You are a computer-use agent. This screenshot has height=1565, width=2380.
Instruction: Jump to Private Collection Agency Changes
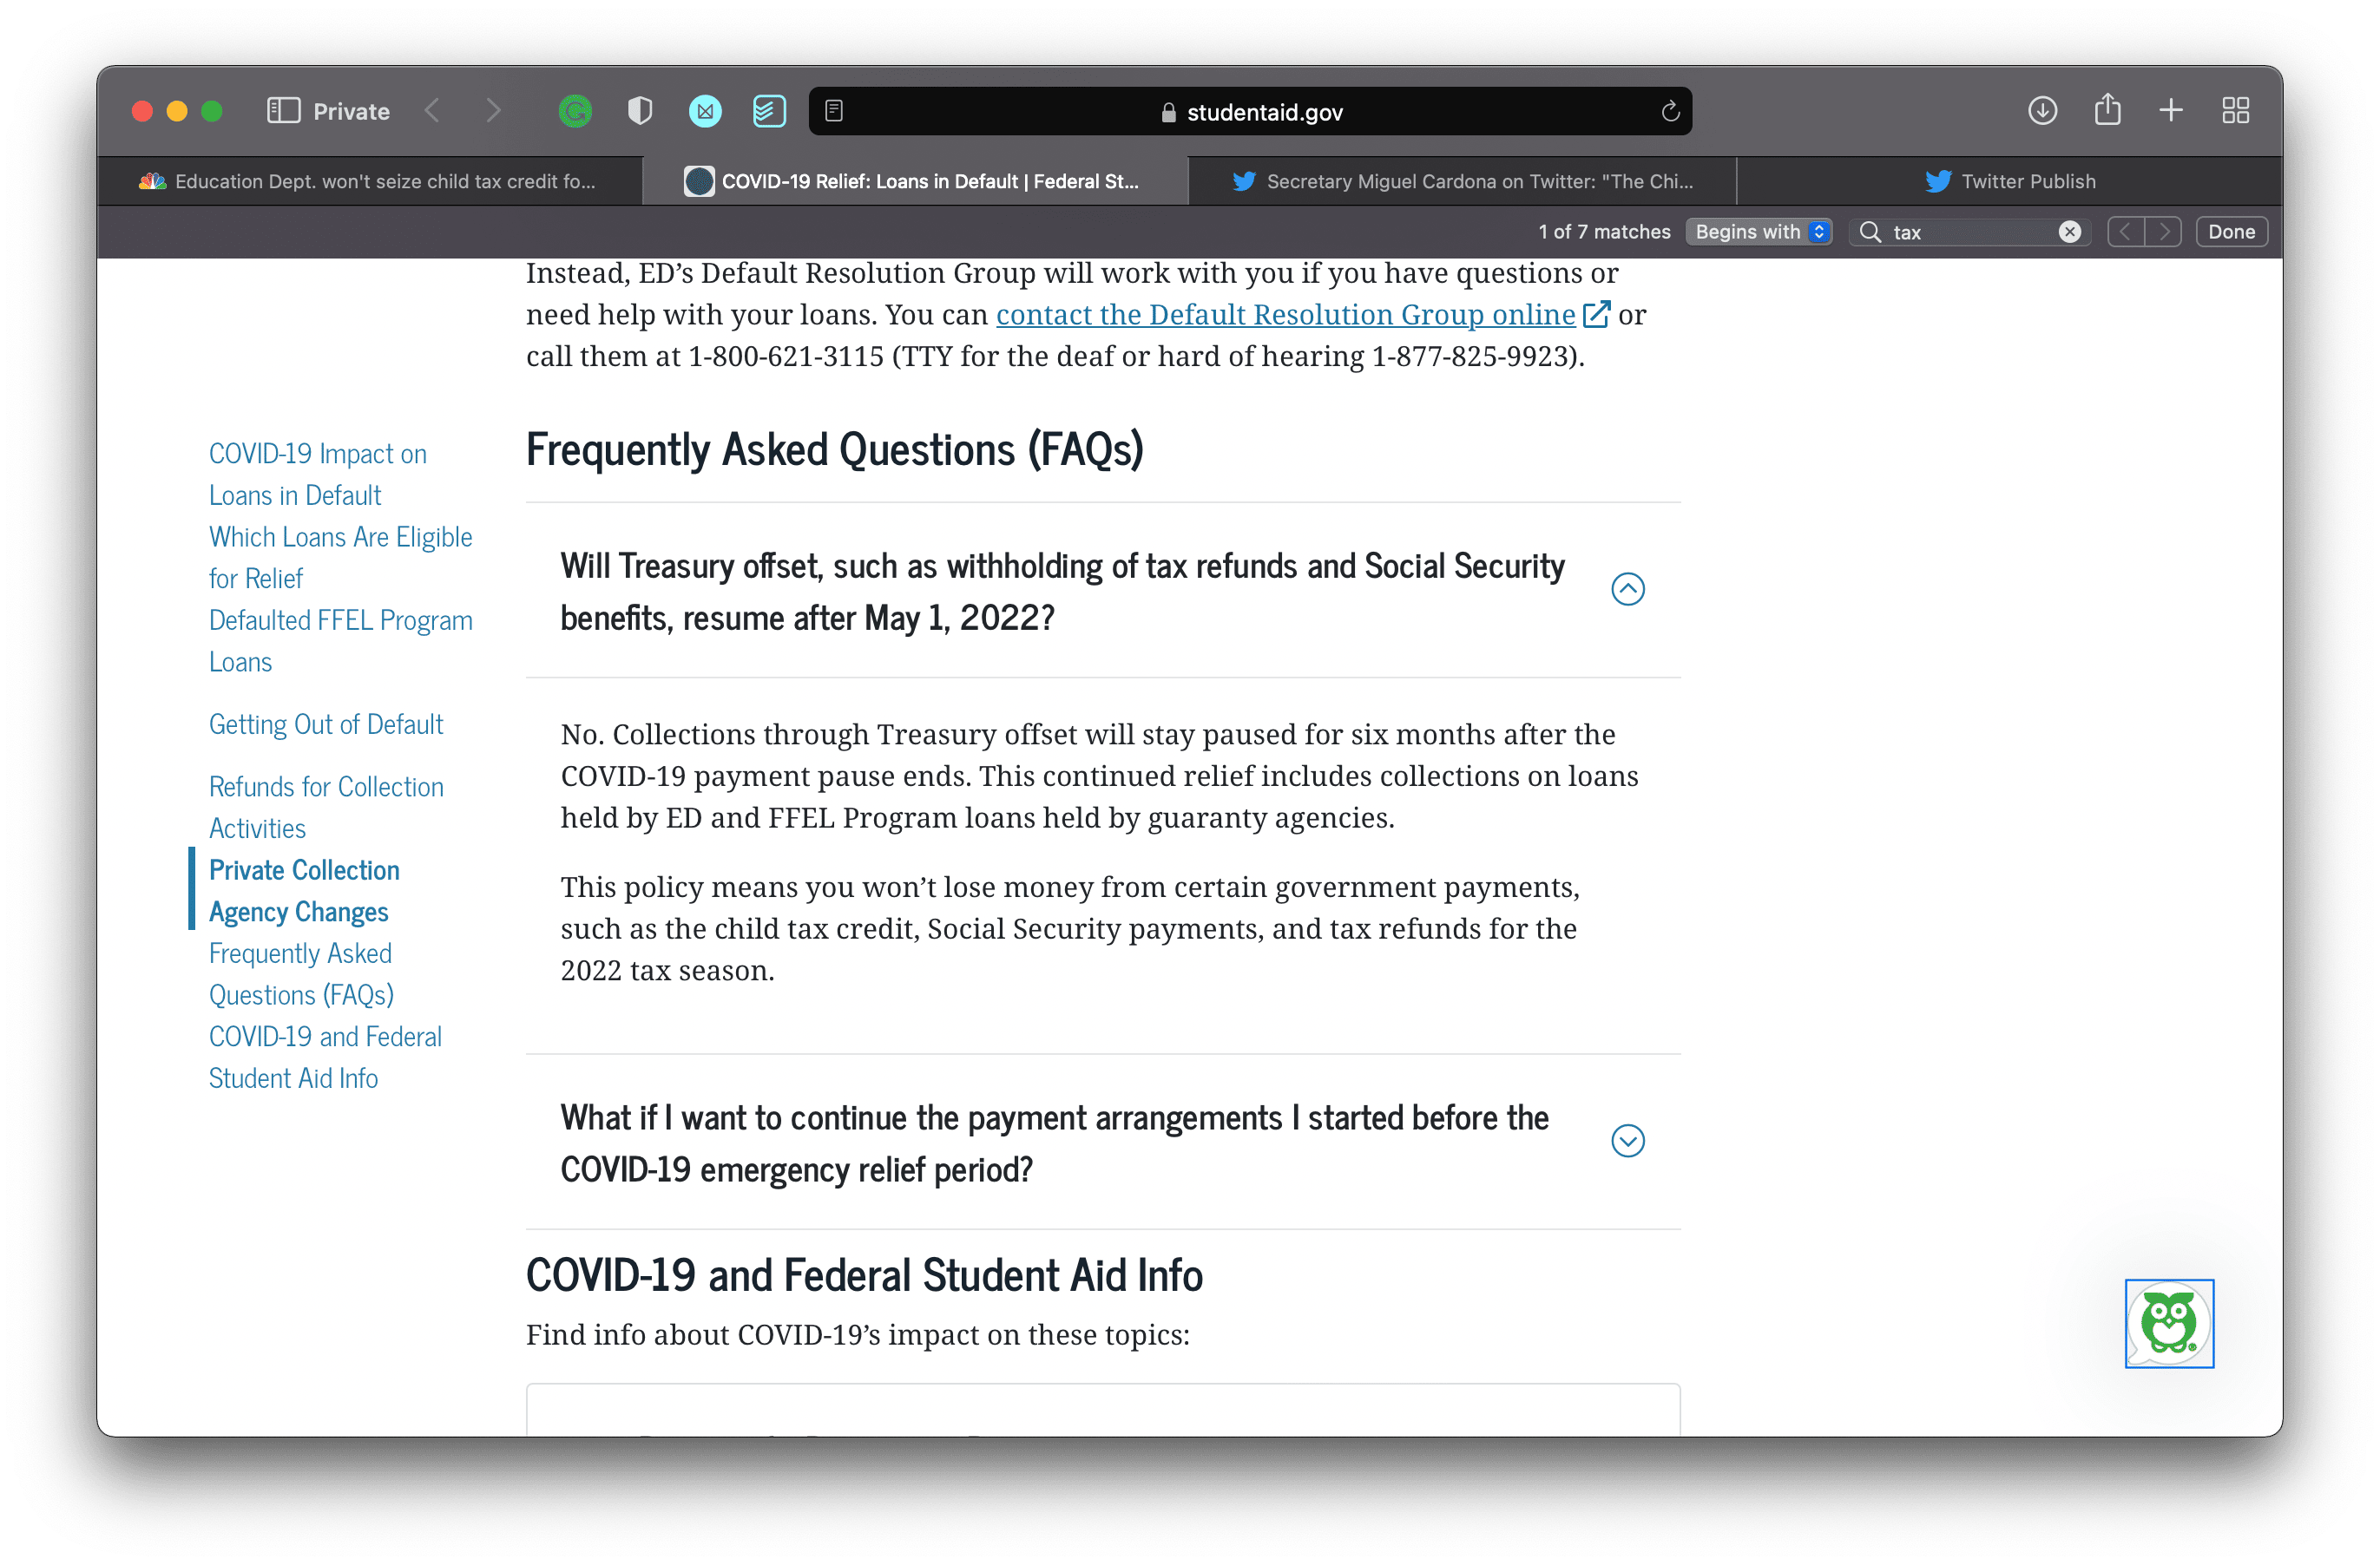[304, 890]
